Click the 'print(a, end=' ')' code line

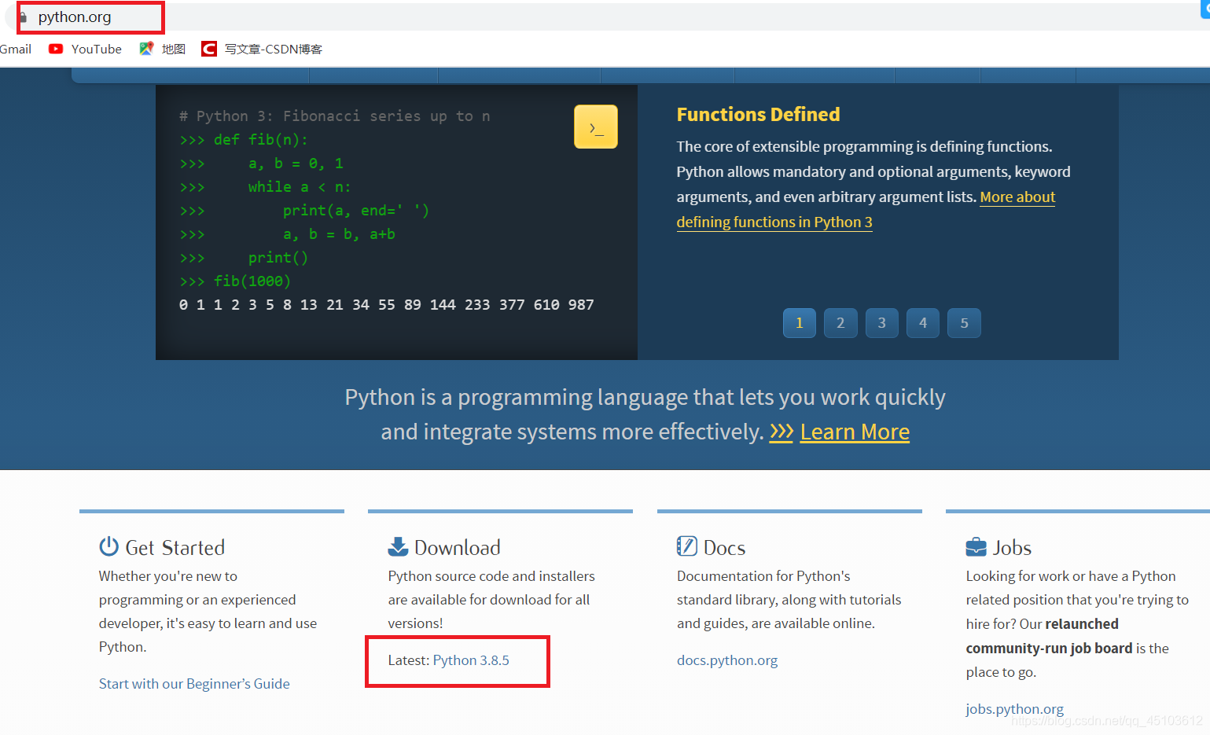[356, 211]
